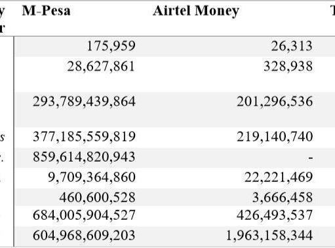Image resolution: width=335 pixels, height=248 pixels.
Task: Select the cell showing 859,614,820,943
Action: [84, 157]
